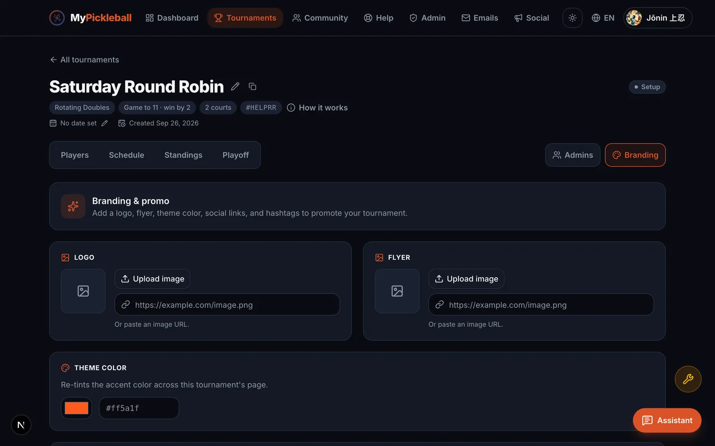Click the Branding button

tap(635, 155)
